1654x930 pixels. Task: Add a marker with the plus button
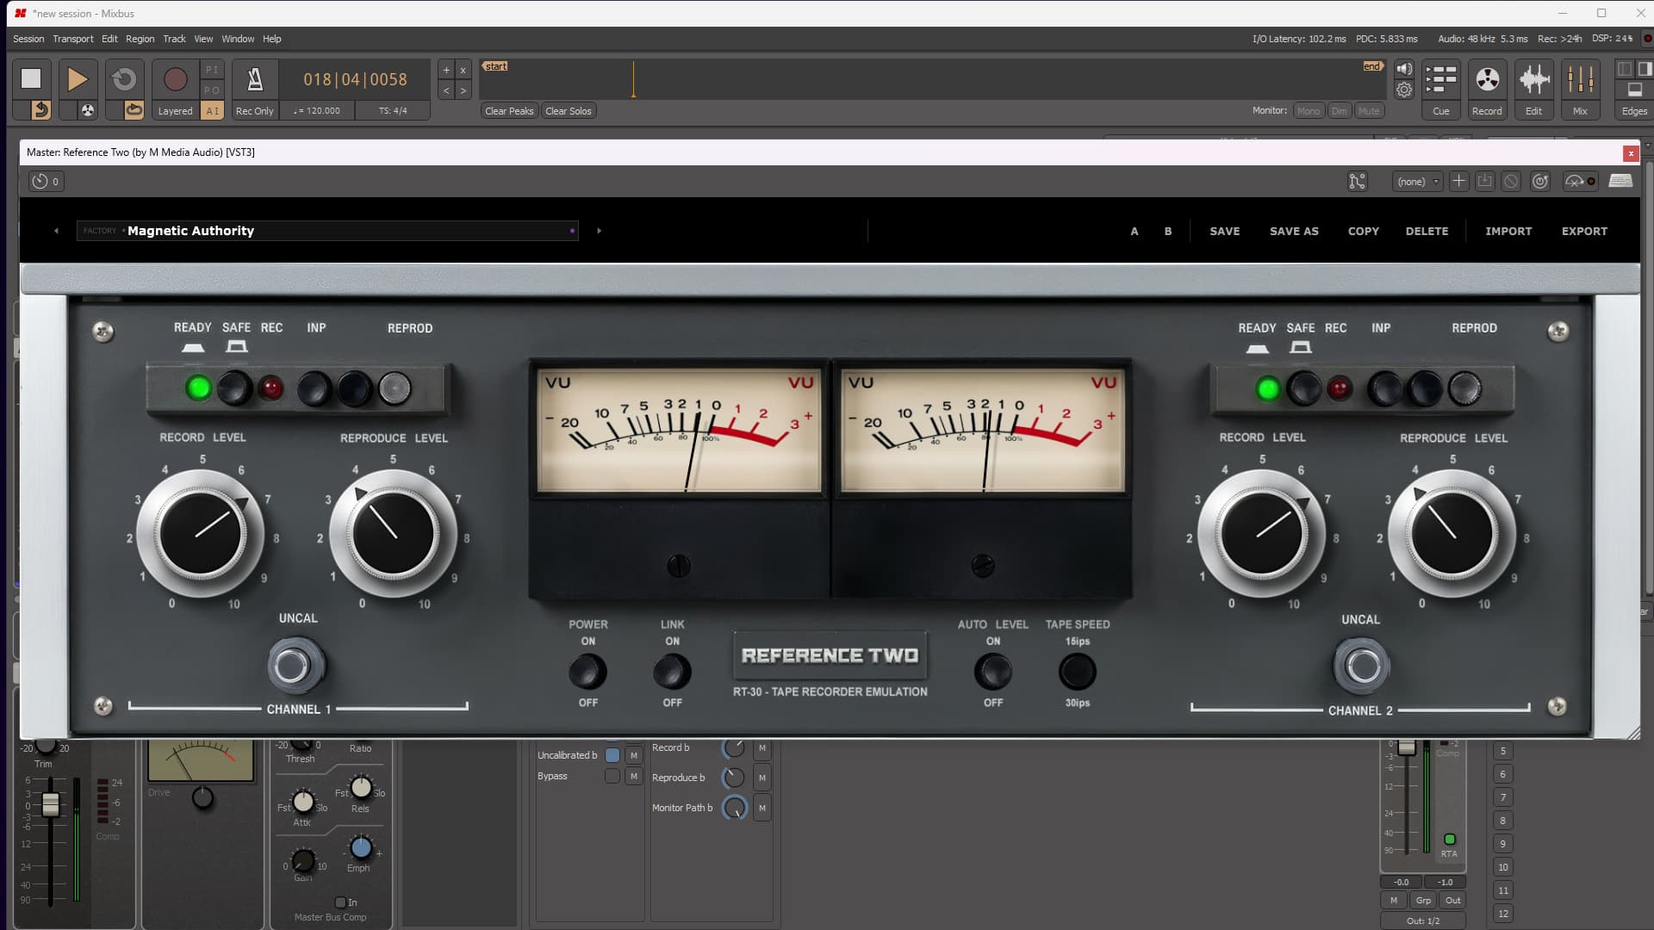pos(446,70)
